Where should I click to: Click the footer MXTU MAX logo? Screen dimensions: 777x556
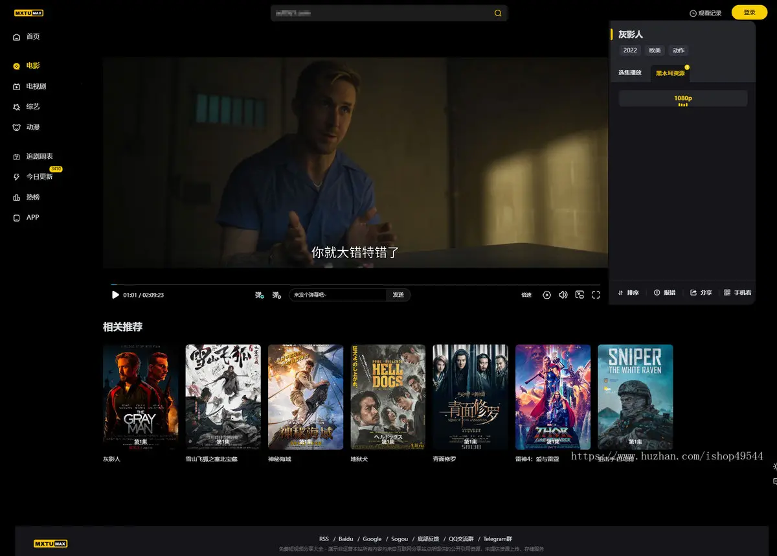[51, 544]
